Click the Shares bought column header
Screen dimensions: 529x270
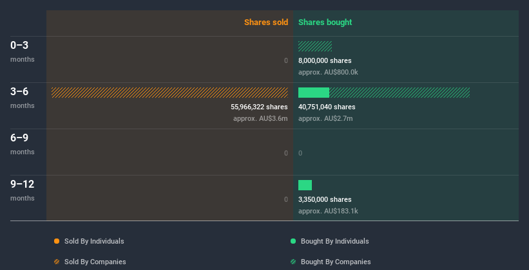(325, 22)
